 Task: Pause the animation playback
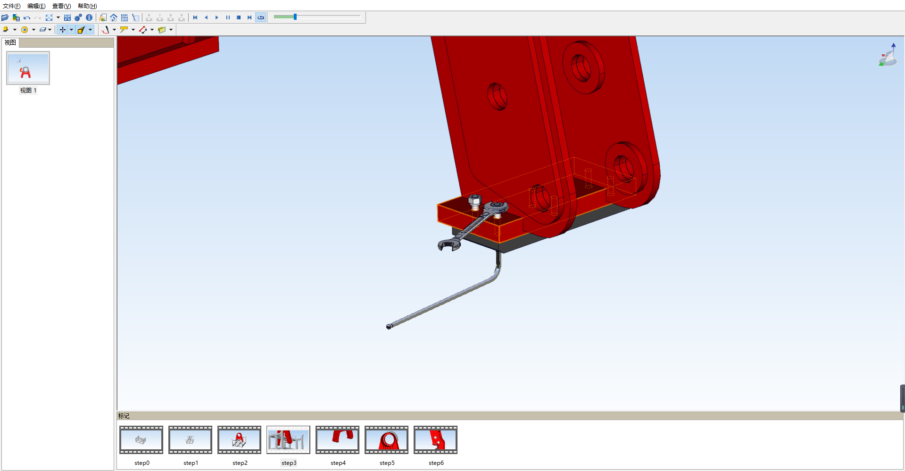click(228, 17)
